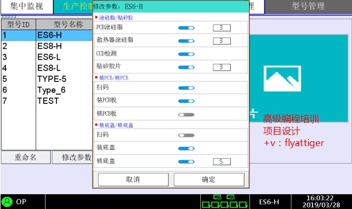The width and height of the screenshot is (352, 209).
Task: Click the 锁底盖 value field showing 5
Action: [222, 161]
